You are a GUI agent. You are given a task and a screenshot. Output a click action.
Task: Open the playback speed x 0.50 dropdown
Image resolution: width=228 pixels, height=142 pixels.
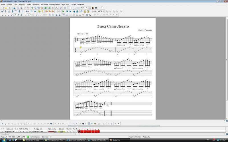(x=104, y=11)
